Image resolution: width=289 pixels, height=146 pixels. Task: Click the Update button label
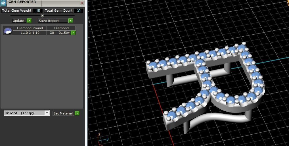tap(18, 21)
